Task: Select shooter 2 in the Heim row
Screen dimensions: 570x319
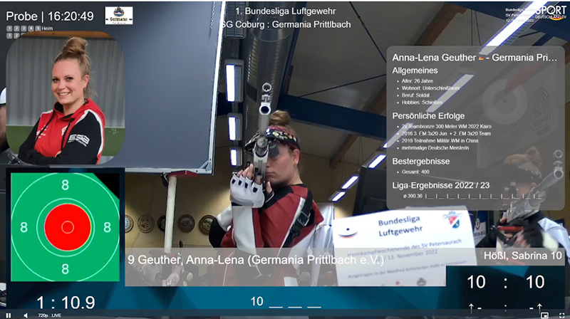Action: pos(16,28)
